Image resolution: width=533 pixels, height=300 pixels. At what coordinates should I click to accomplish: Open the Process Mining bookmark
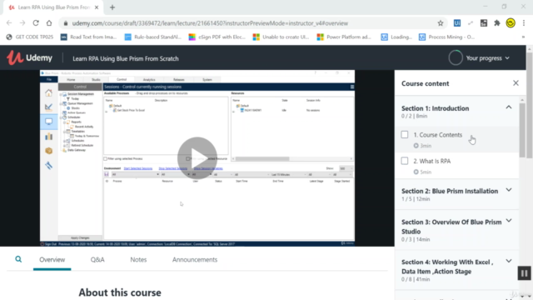click(x=446, y=37)
